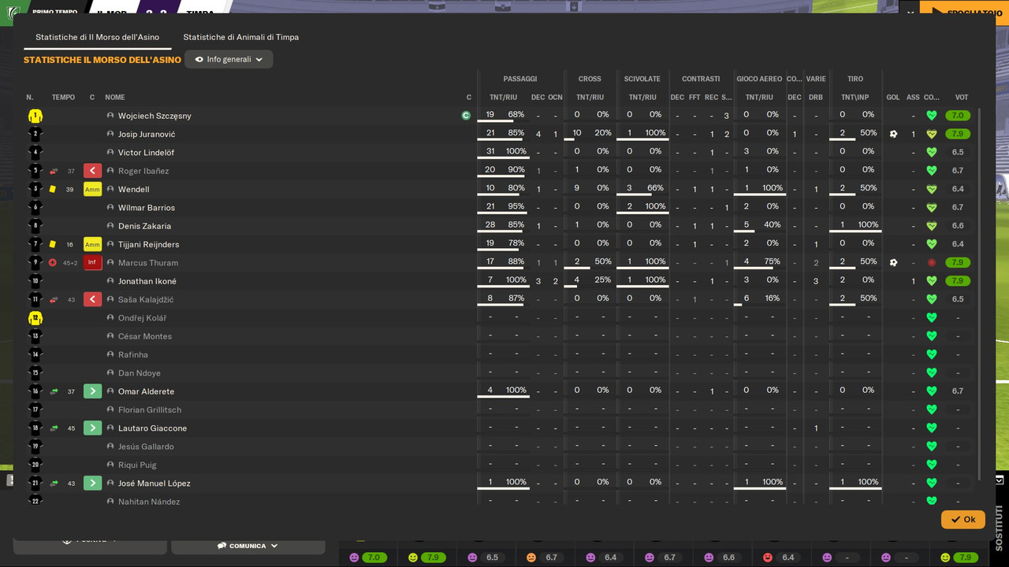Select Jonathan Ikoné's name
1009x567 pixels.
click(147, 281)
